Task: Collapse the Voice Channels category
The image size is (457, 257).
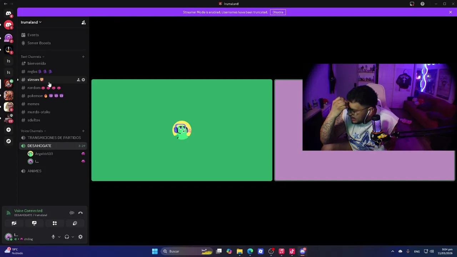Action: pyautogui.click(x=33, y=131)
